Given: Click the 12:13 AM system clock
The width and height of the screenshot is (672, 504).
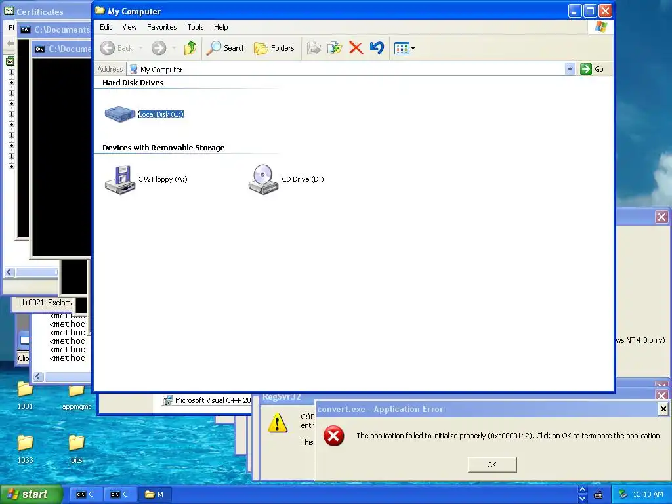Looking at the screenshot, I should point(648,495).
